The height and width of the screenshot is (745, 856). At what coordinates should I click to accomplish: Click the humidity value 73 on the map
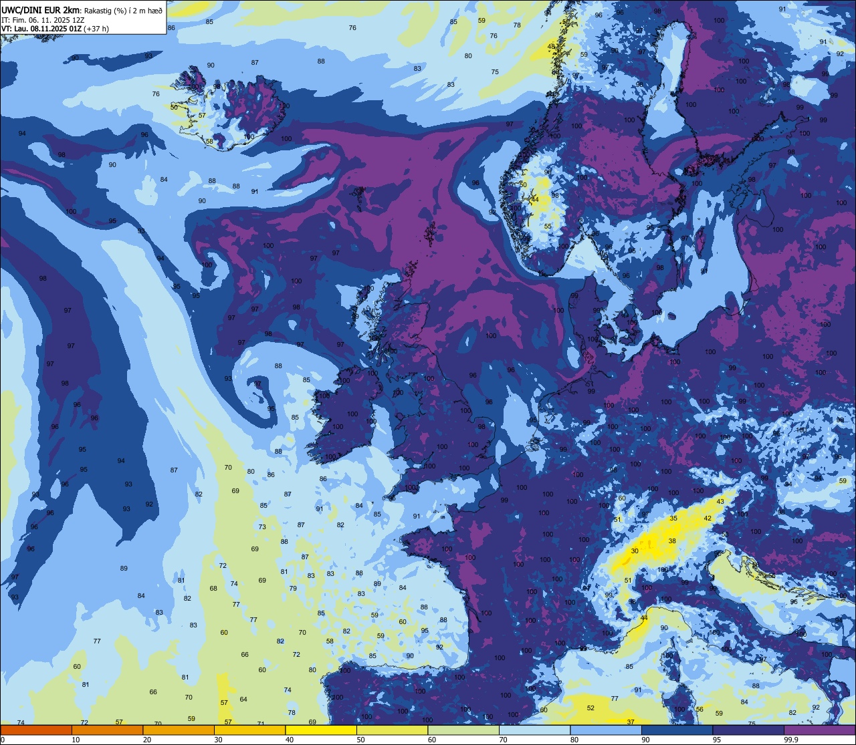coord(262,527)
